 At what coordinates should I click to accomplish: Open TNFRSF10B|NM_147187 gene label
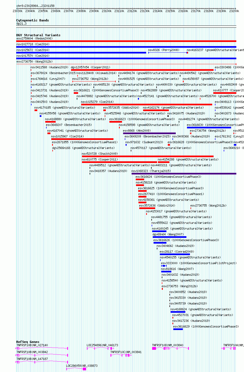pos(32,359)
